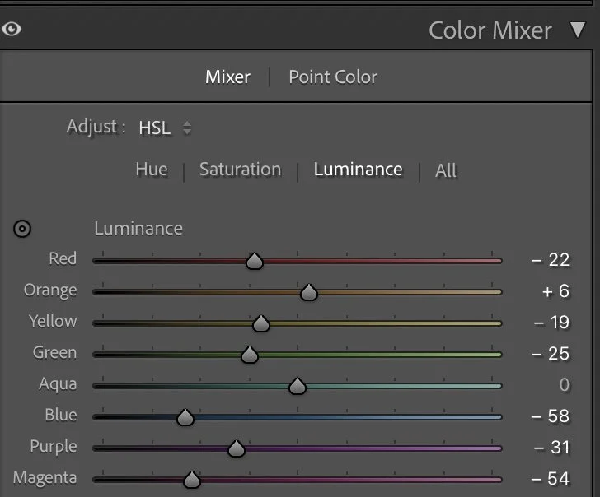Activate the Luminance targeted adjustment tool
Viewport: 600px width, 497px height.
tap(22, 229)
